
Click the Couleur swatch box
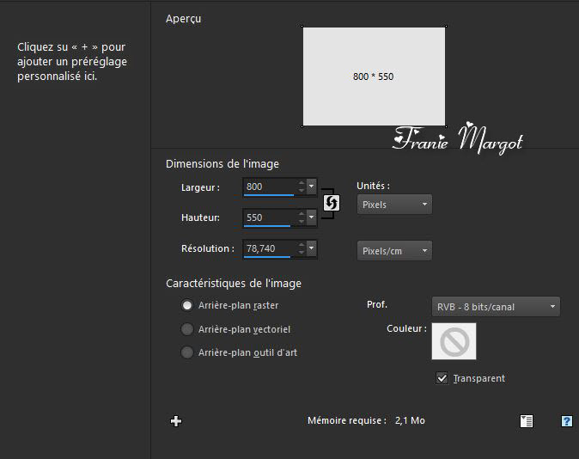(x=454, y=341)
